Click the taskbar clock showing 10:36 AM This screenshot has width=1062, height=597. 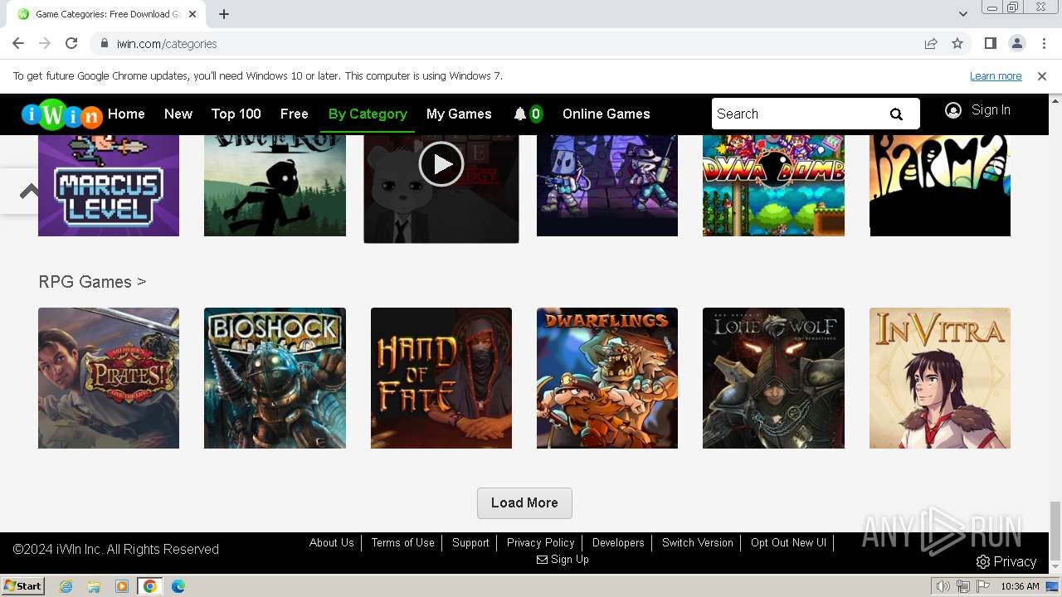click(x=1020, y=586)
